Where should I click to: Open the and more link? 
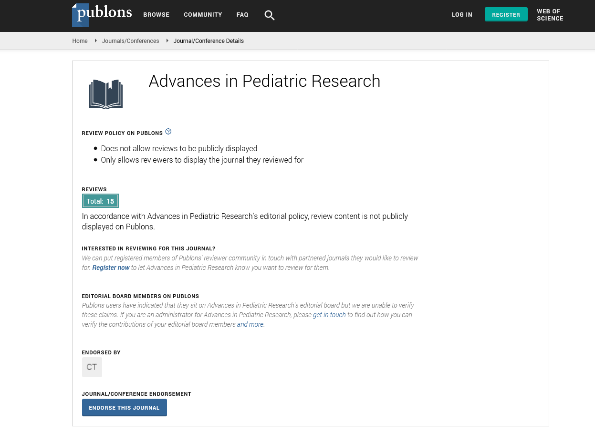point(250,324)
